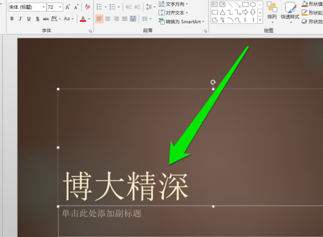
Task: Toggle center text alignment
Action: point(108,19)
